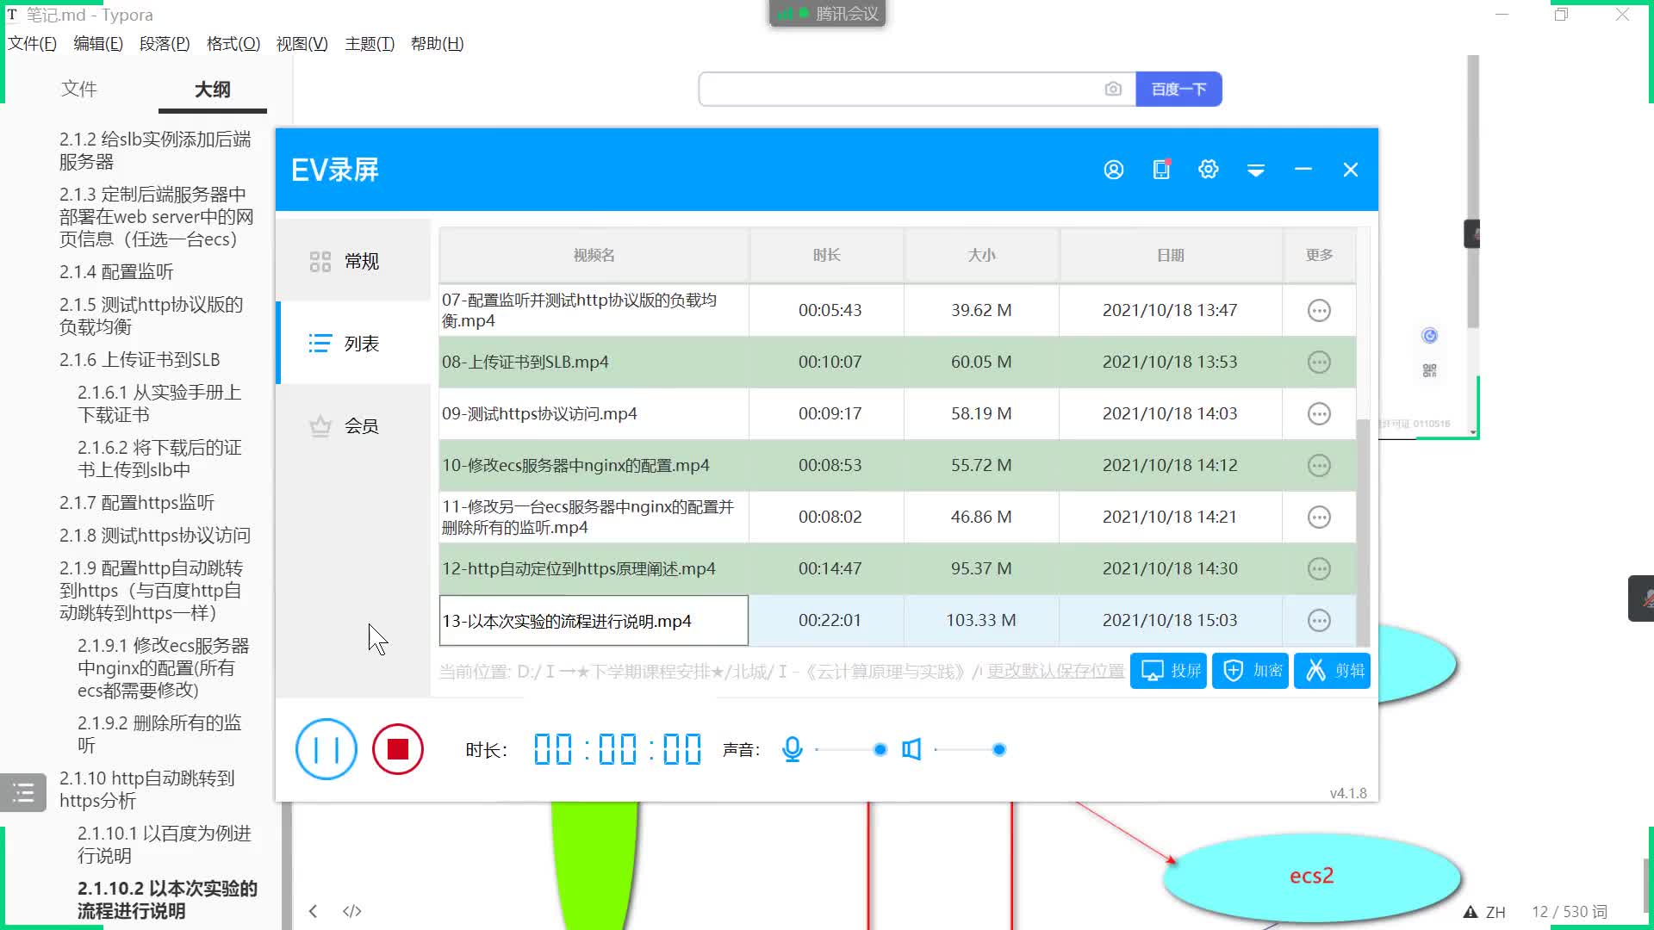This screenshot has height=930, width=1654.
Task: Jump to outline item 2.1.7 配置https监听
Action: pyautogui.click(x=137, y=503)
